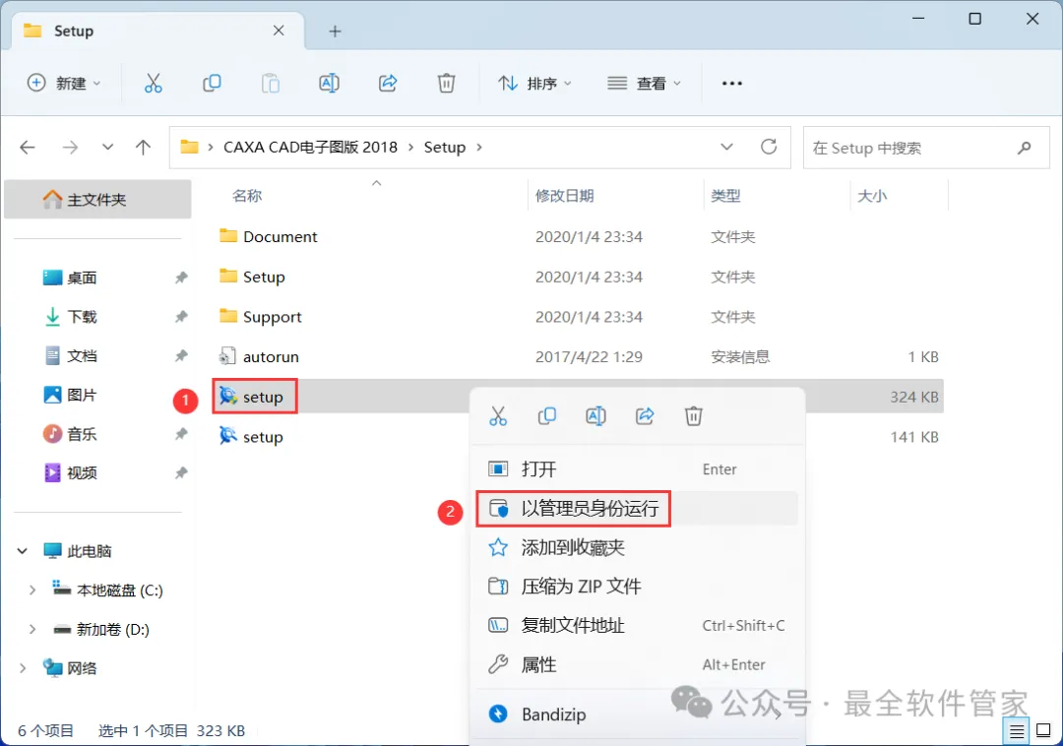
Task: Refresh the current folder view
Action: coord(769,147)
